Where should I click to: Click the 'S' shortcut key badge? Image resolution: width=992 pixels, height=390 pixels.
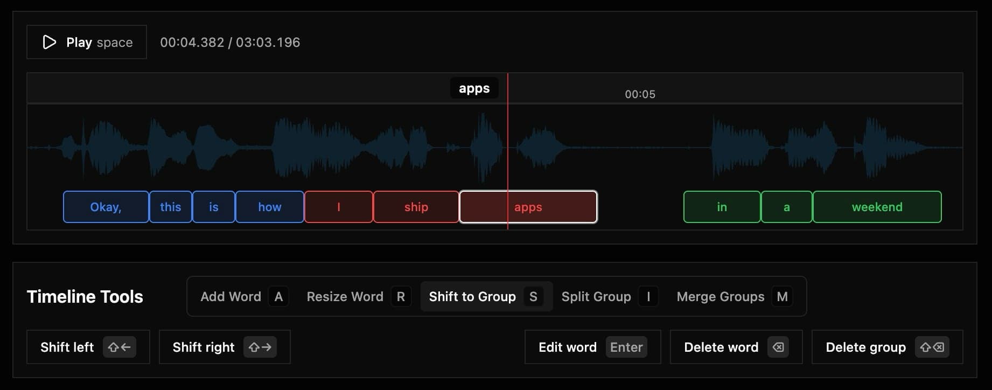coord(533,296)
